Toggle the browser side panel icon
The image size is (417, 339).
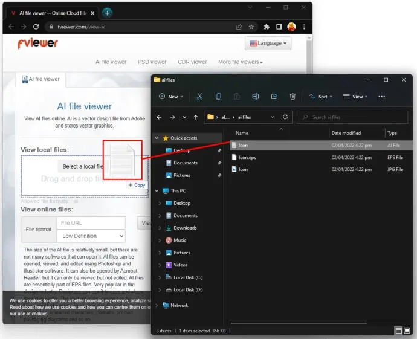[x=279, y=27]
